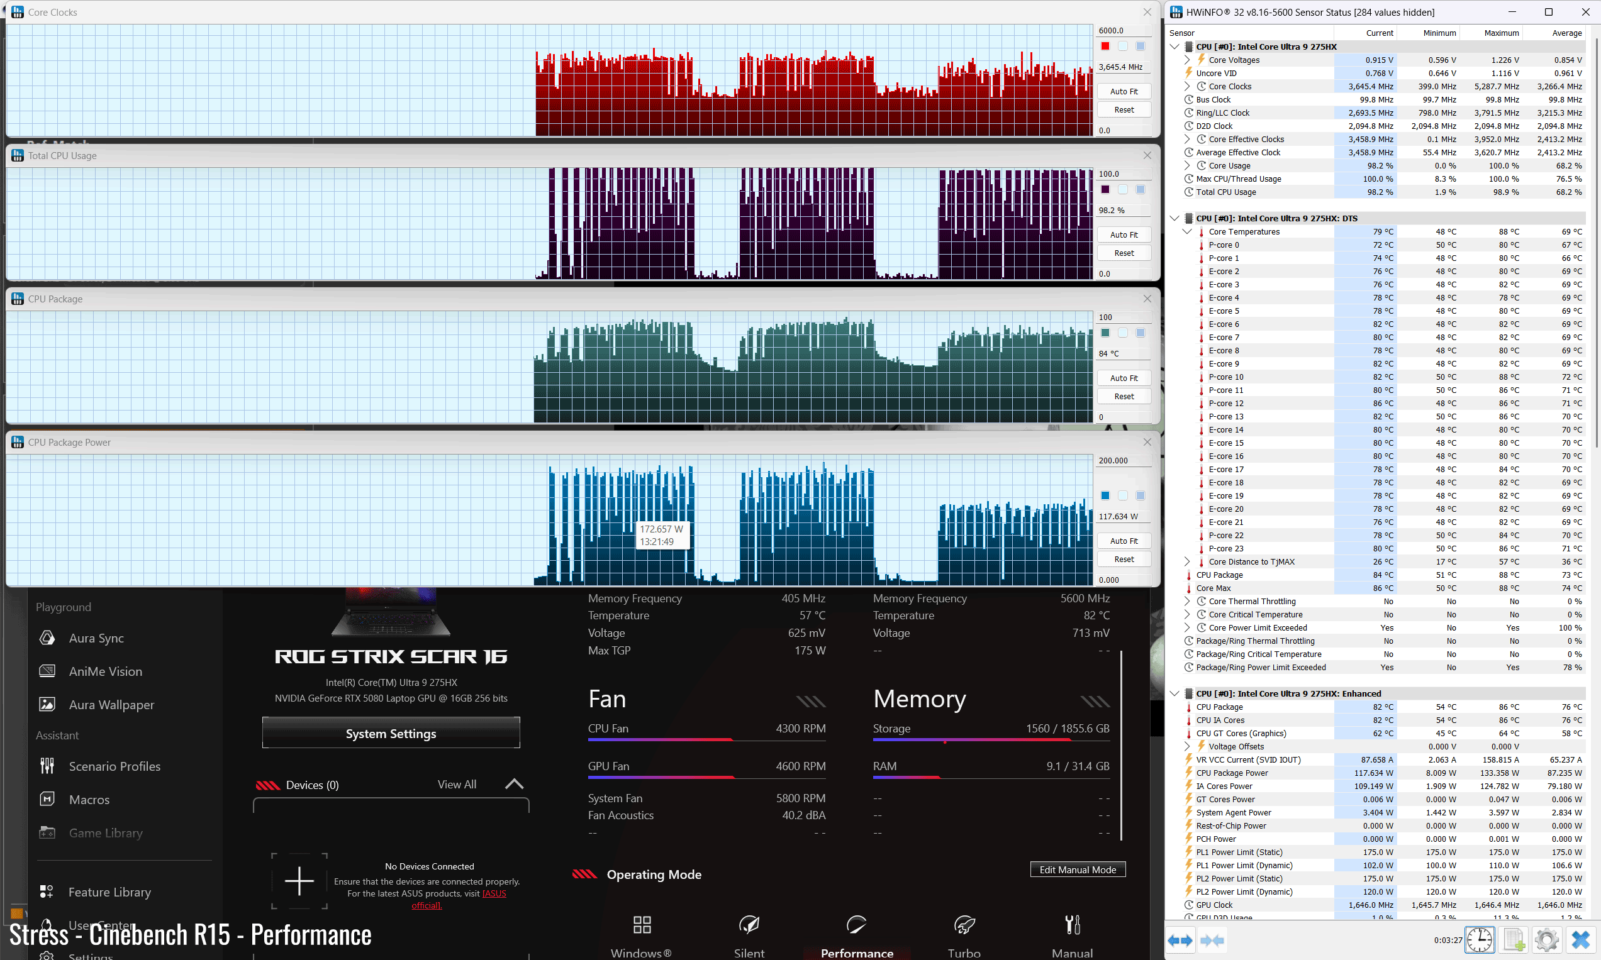Image resolution: width=1601 pixels, height=960 pixels.
Task: Collapse the CPU DTS sensor group
Action: tap(1174, 218)
